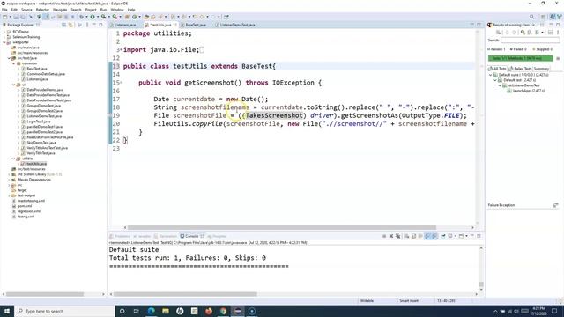Switch to the Failed Tests tab

tap(520, 69)
